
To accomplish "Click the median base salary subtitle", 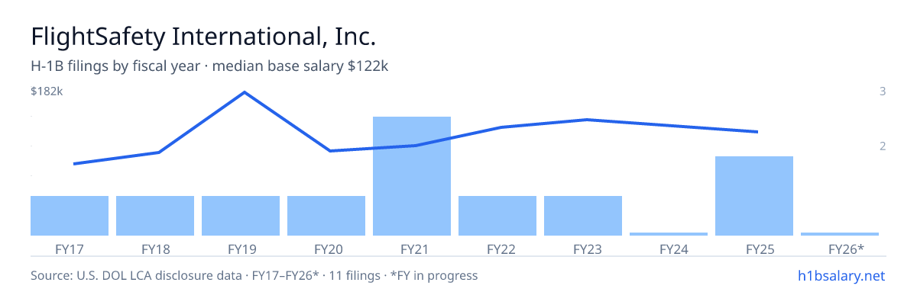I will [x=300, y=66].
